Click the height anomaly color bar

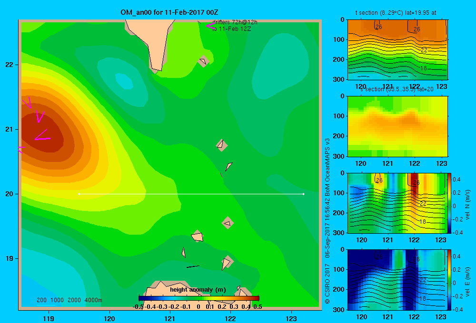tap(199, 298)
